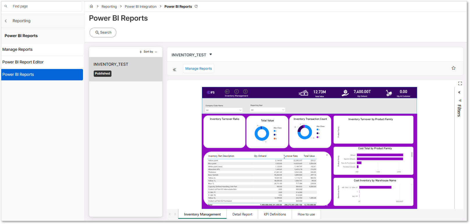Click the Reporting breadcrumb link
This screenshot has height=224, width=470.
point(109,6)
